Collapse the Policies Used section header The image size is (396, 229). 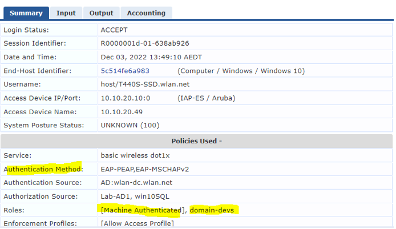click(x=197, y=140)
